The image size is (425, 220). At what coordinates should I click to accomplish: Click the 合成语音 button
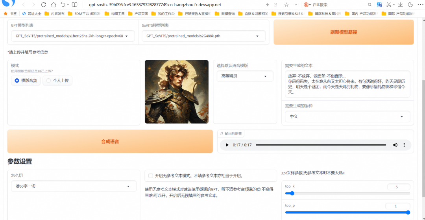click(110, 141)
